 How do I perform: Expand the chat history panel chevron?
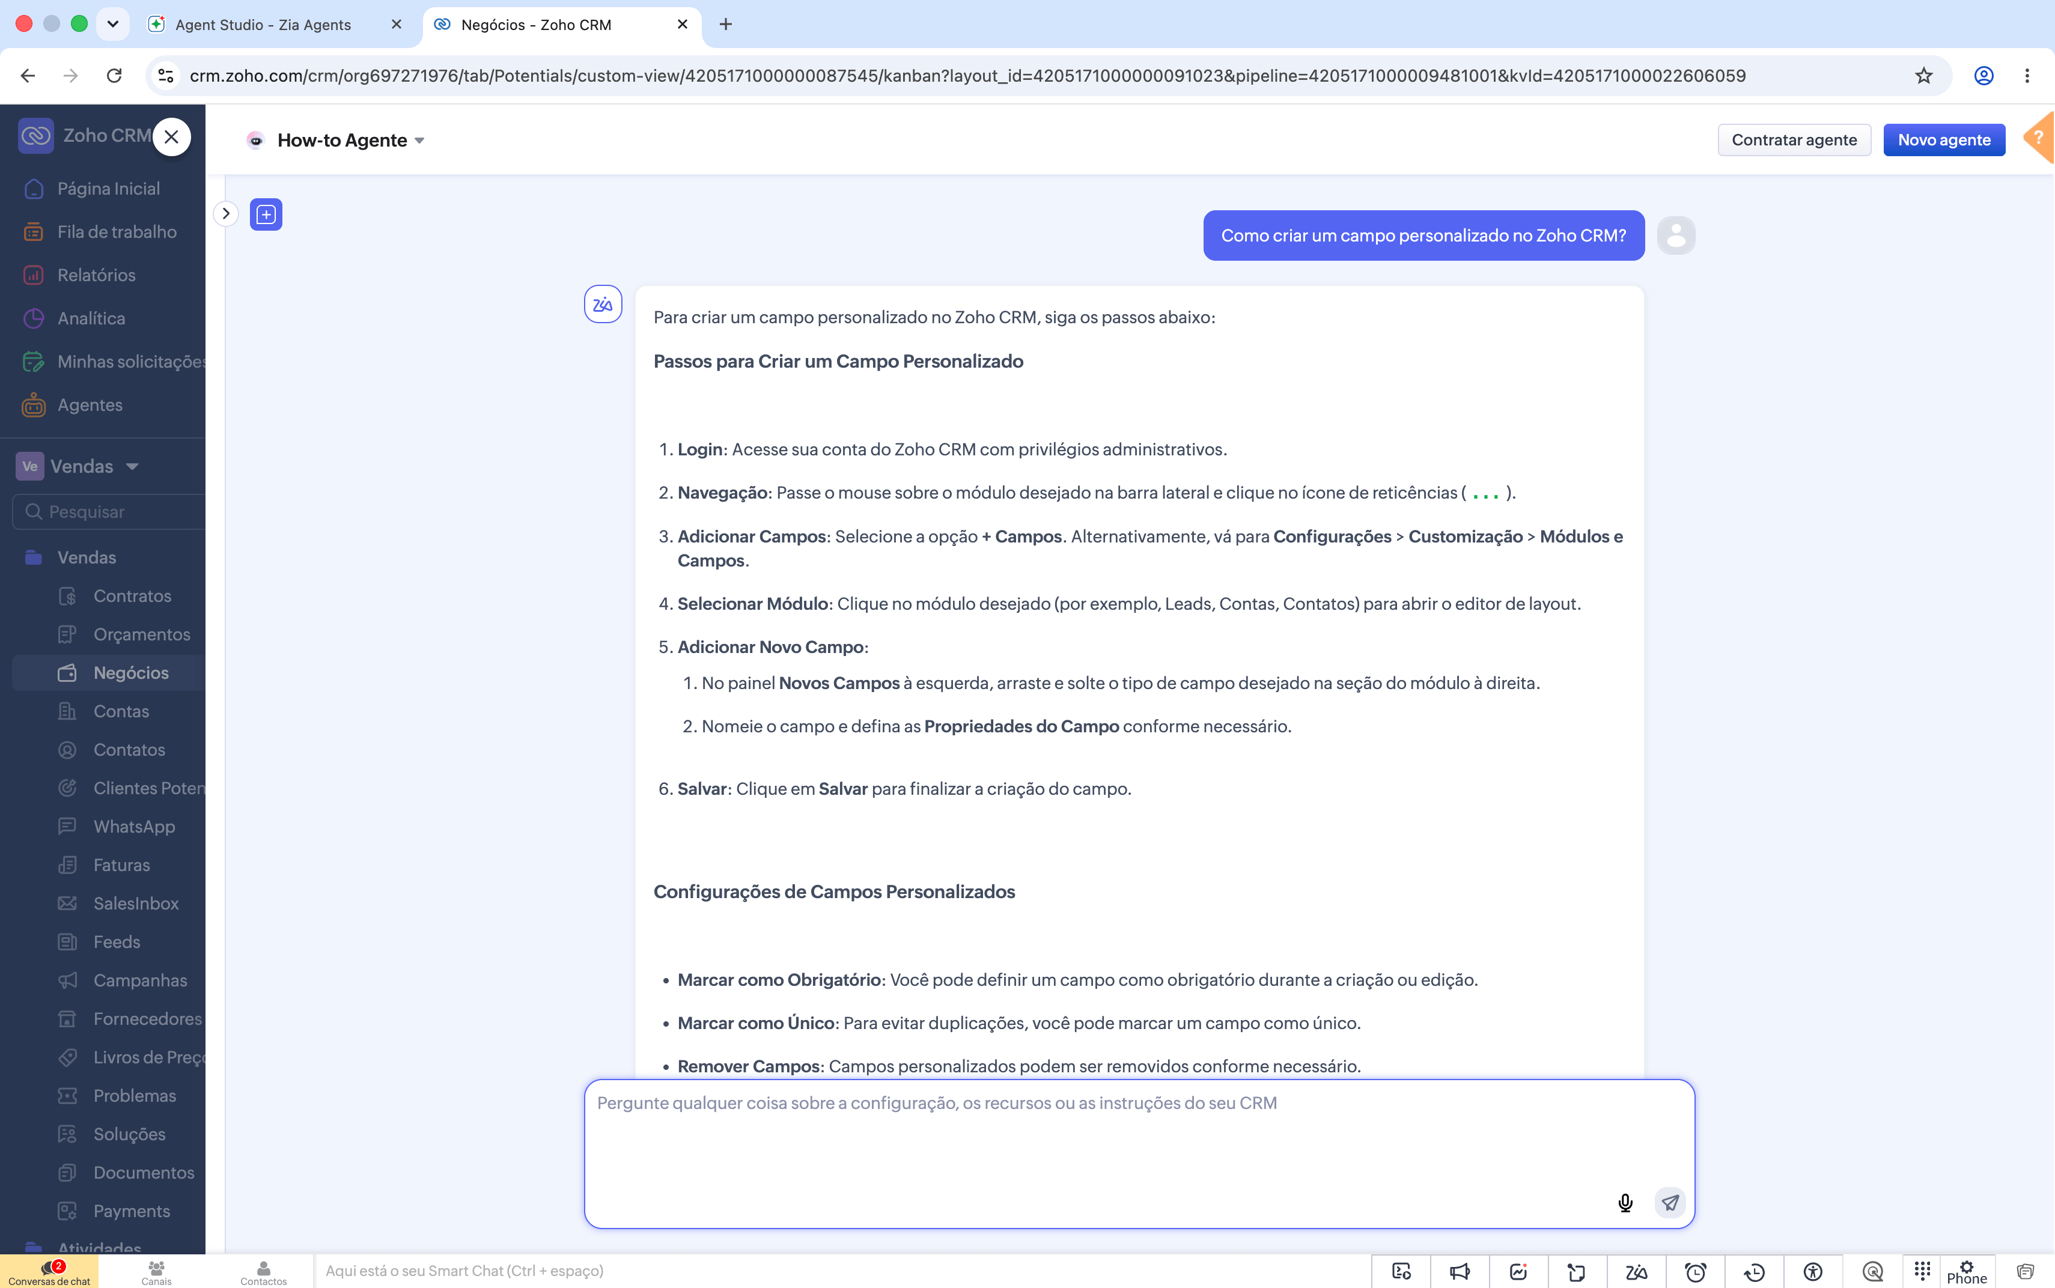pyautogui.click(x=226, y=213)
